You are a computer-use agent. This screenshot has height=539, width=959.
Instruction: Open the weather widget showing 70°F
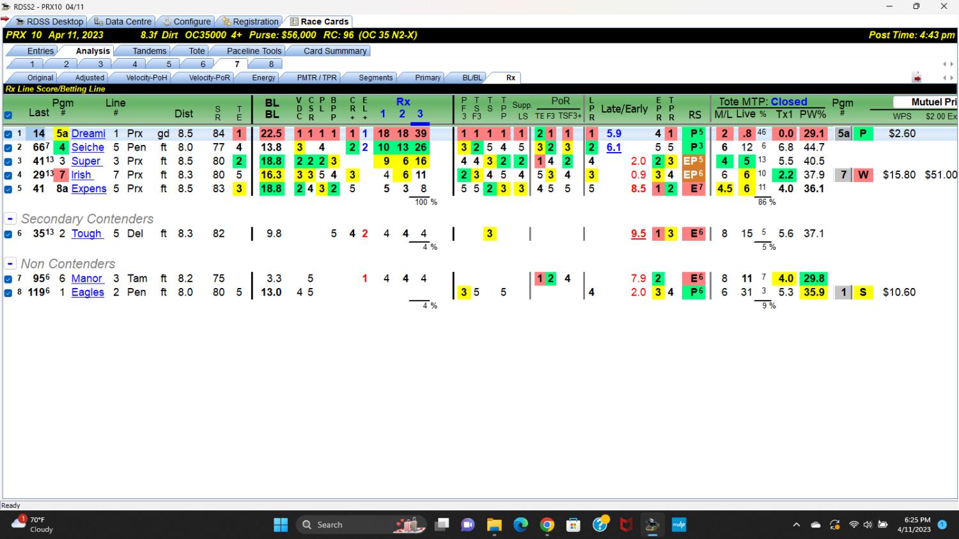(x=33, y=524)
